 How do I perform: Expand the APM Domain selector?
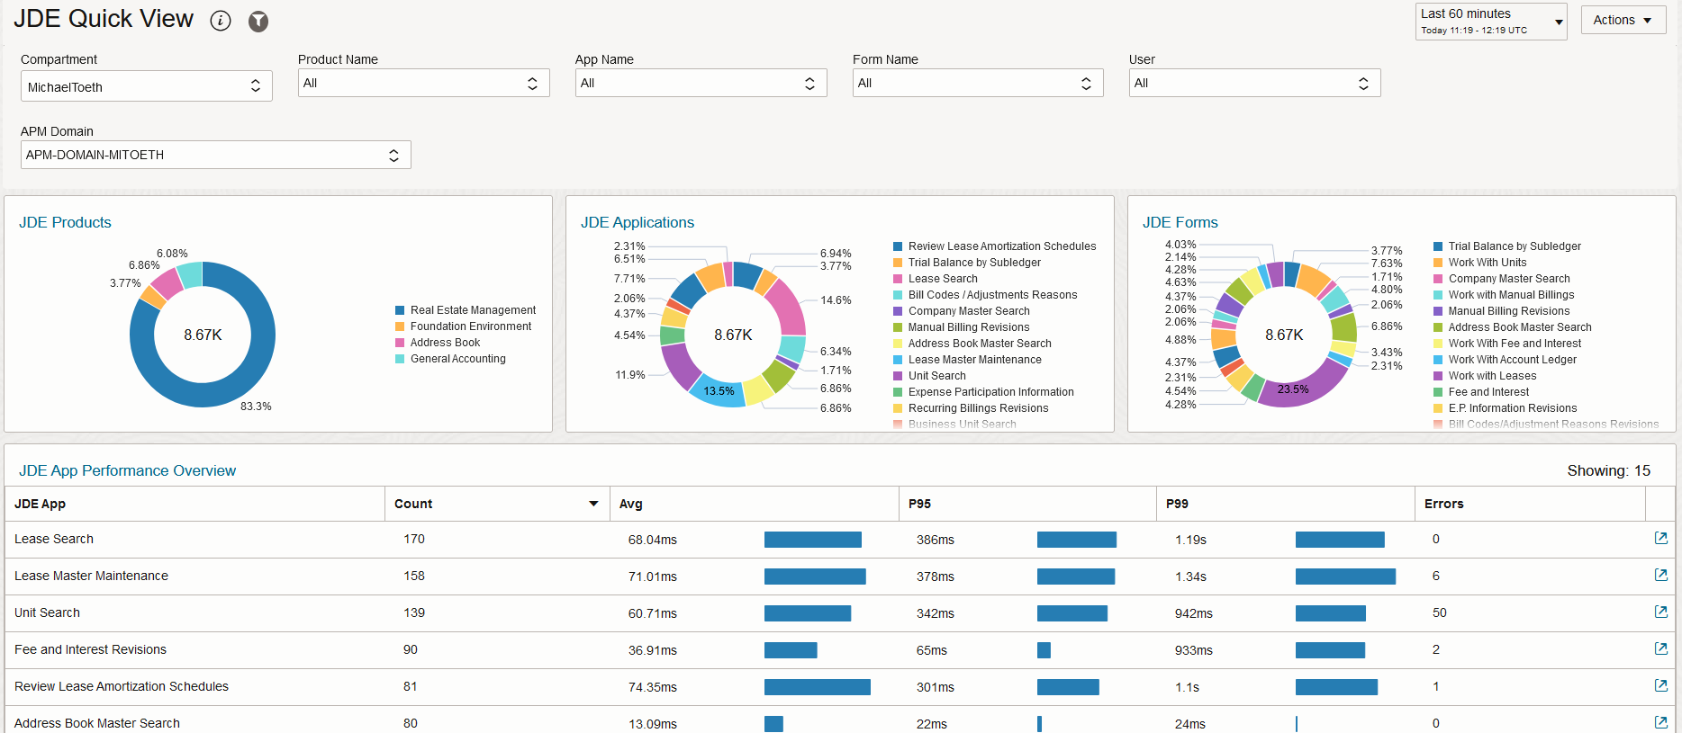pos(216,155)
